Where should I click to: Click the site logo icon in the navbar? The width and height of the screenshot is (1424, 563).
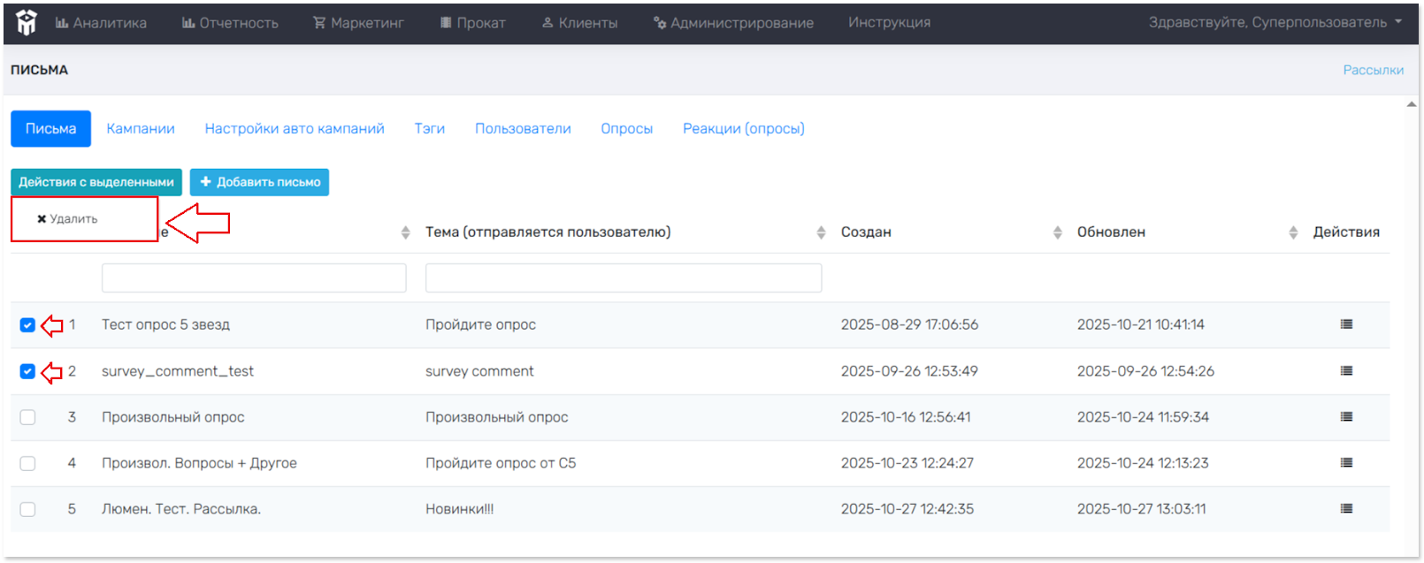27,22
